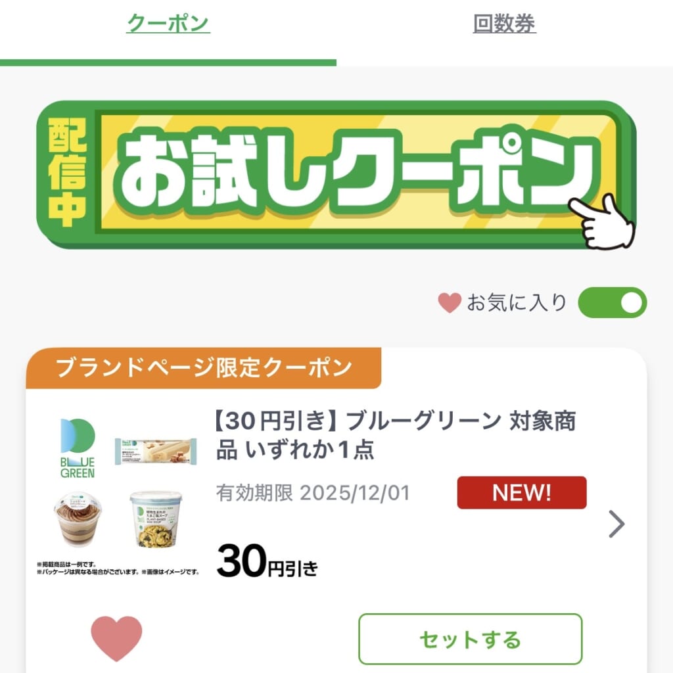The image size is (673, 673).
Task: Open the ブルーグリーン 30円引き coupon title
Action: coord(396,434)
